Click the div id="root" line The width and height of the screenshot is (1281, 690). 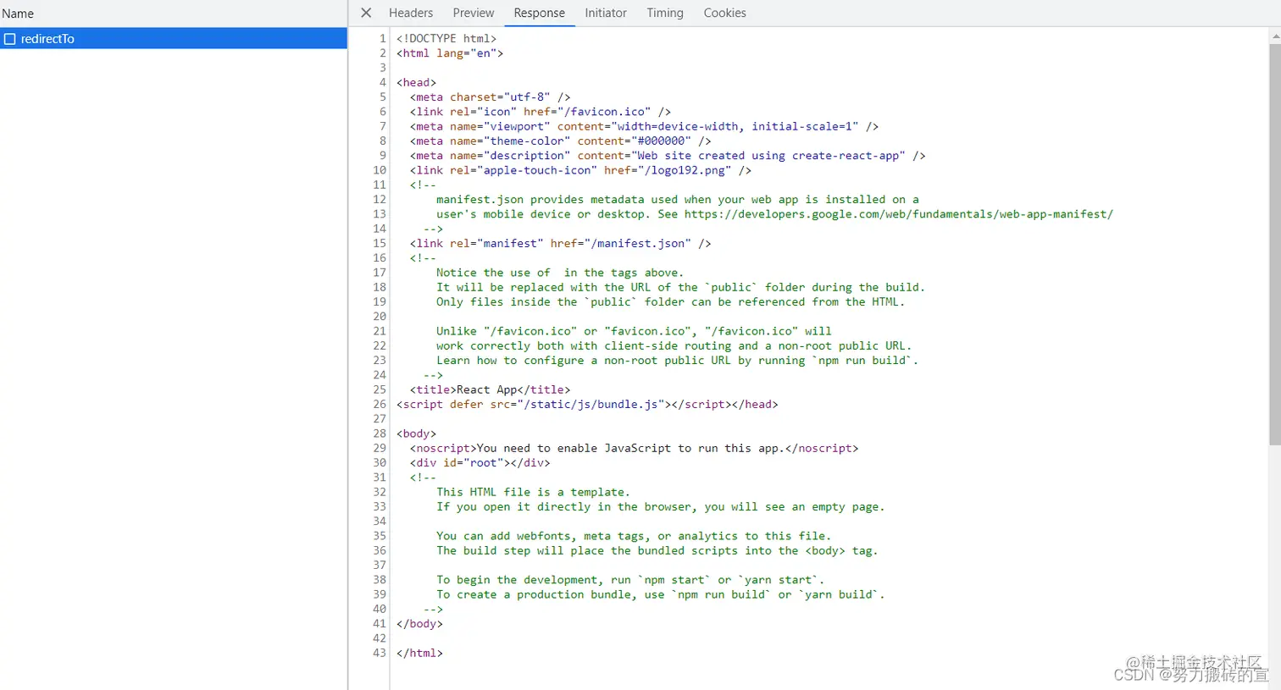[x=480, y=462]
